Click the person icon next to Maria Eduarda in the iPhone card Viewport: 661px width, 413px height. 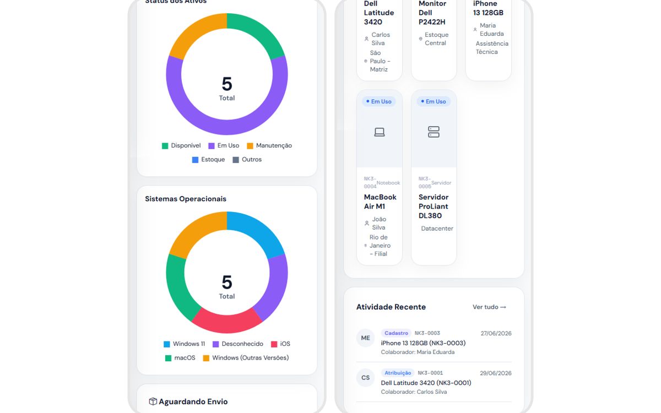(x=475, y=30)
